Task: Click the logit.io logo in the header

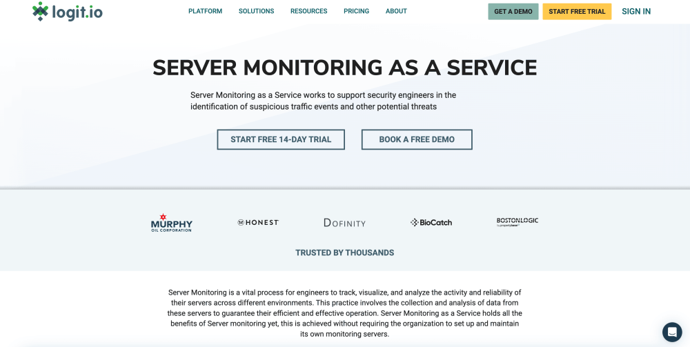Action: pos(67,12)
